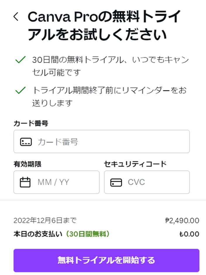This screenshot has width=206, height=275.
Task: Click the セキュリティコード CVC input field
Action: click(147, 182)
